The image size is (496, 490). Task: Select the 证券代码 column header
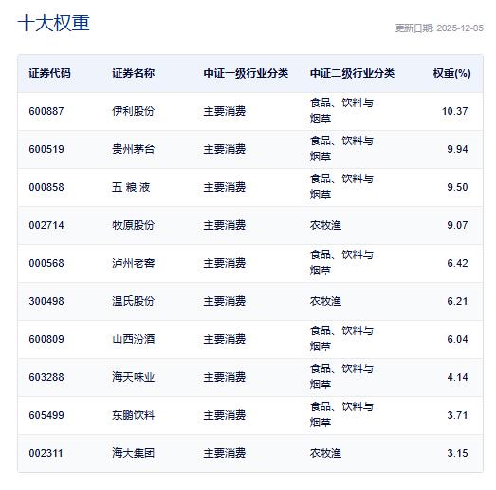click(49, 73)
